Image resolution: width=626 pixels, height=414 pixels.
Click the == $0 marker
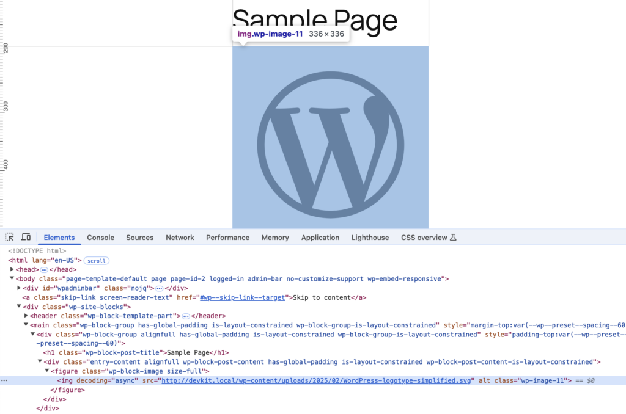(585, 380)
